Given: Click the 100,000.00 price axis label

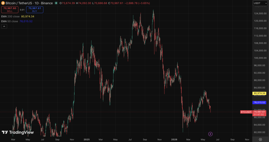Looking at the screenshot, I should coord(260,58).
